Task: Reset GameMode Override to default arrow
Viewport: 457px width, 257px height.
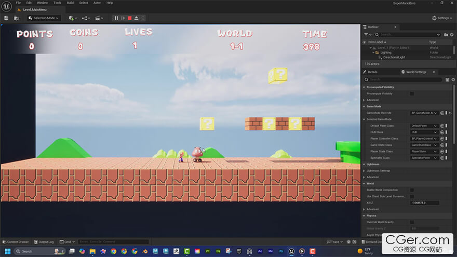Action: [x=450, y=113]
